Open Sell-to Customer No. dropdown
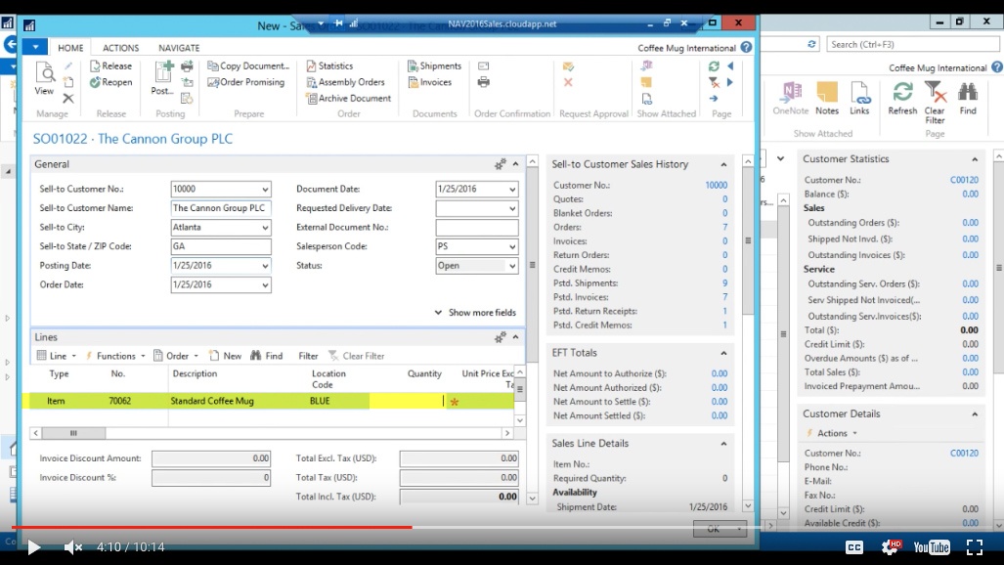Image resolution: width=1004 pixels, height=565 pixels. click(265, 189)
